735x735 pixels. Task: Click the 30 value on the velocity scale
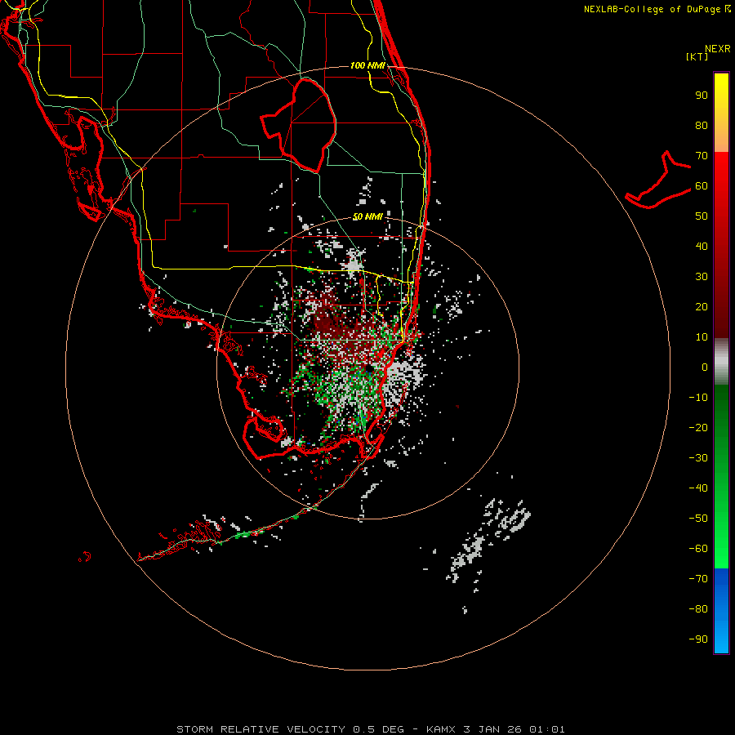(702, 277)
